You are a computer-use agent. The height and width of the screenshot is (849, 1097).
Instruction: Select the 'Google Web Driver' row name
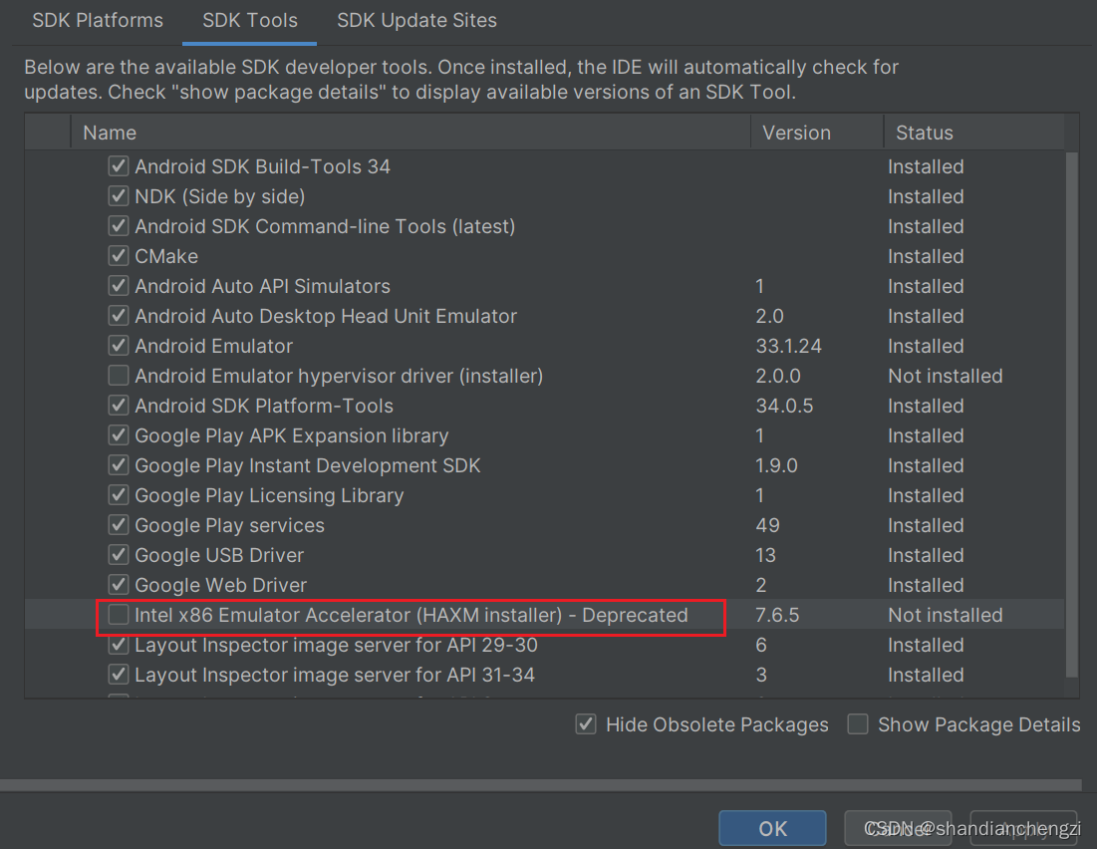click(221, 584)
